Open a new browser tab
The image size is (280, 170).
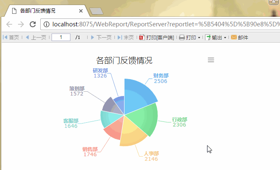[x=96, y=11]
